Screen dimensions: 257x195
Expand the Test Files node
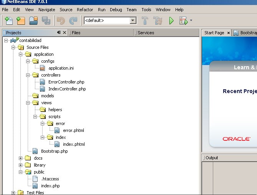[x=13, y=193]
